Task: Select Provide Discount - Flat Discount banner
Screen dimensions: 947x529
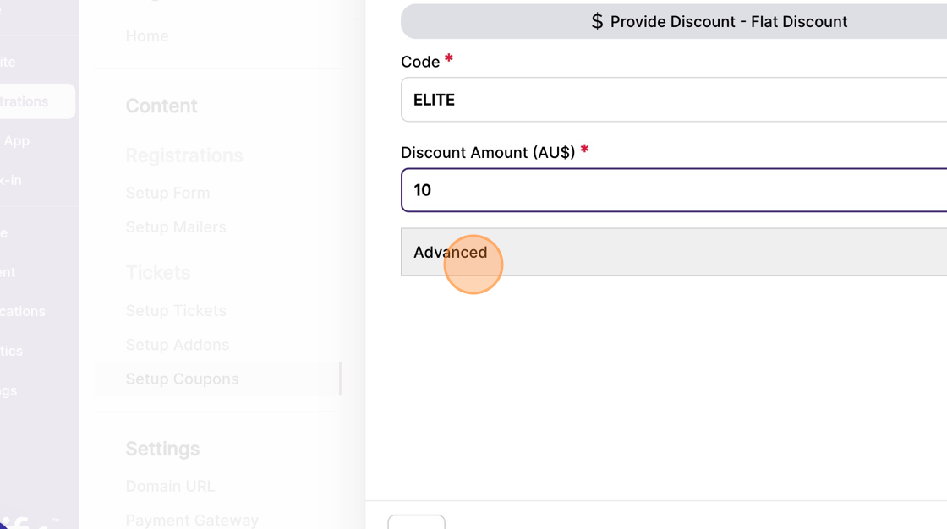Action: coord(673,22)
